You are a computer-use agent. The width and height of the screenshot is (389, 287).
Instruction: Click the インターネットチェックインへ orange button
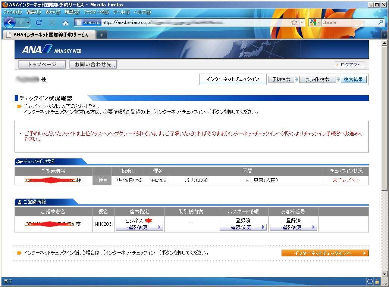click(x=325, y=253)
